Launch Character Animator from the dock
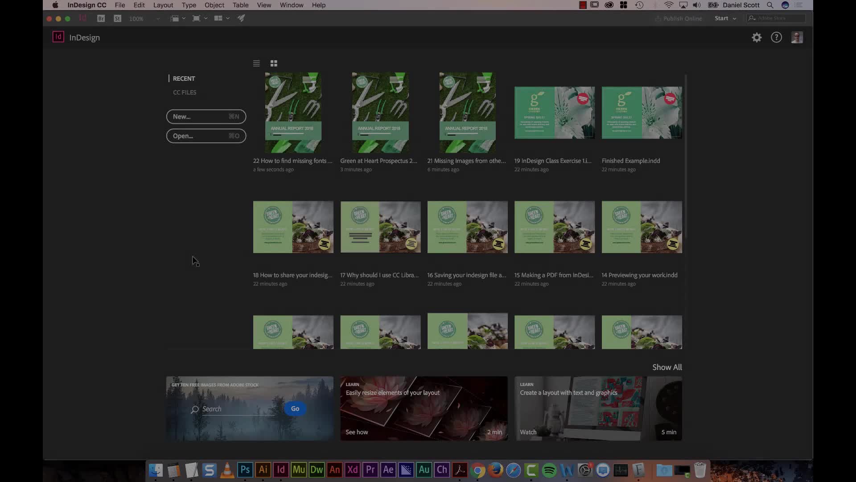The image size is (856, 482). [442, 470]
